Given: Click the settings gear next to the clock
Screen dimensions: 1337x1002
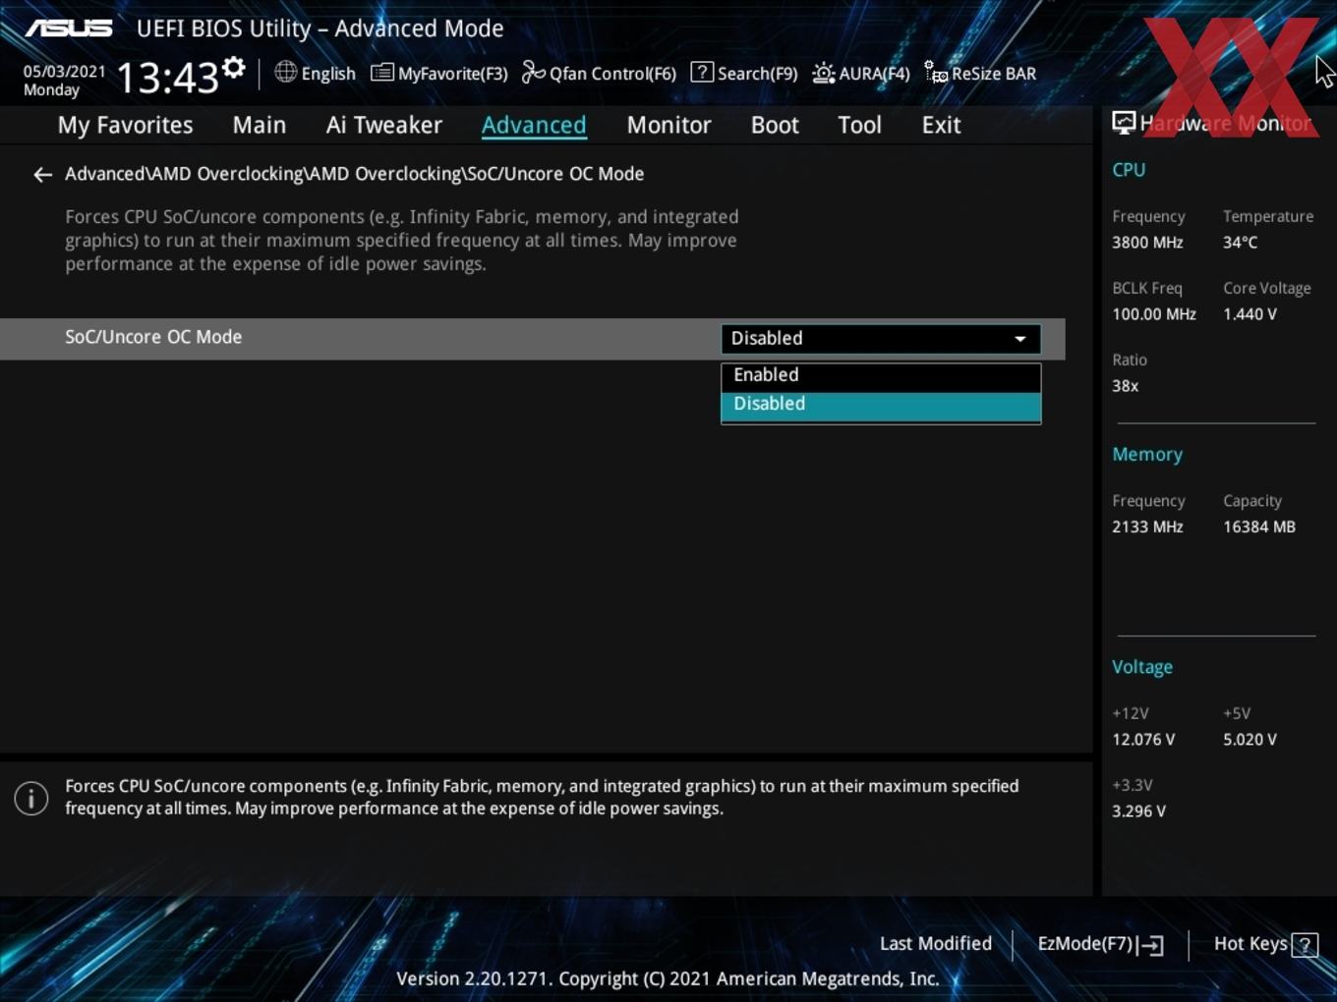Looking at the screenshot, I should (x=233, y=69).
